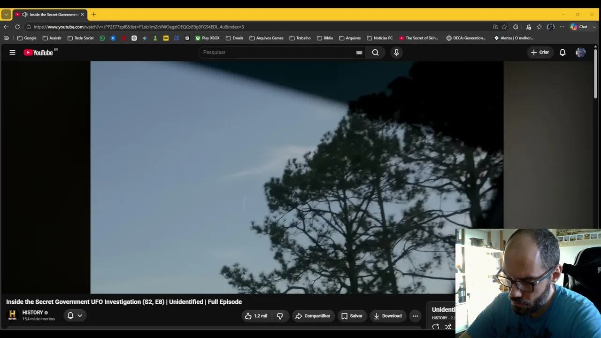The width and height of the screenshot is (601, 338).
Task: Open WhatsApp bookmark icon
Action: coord(102,38)
